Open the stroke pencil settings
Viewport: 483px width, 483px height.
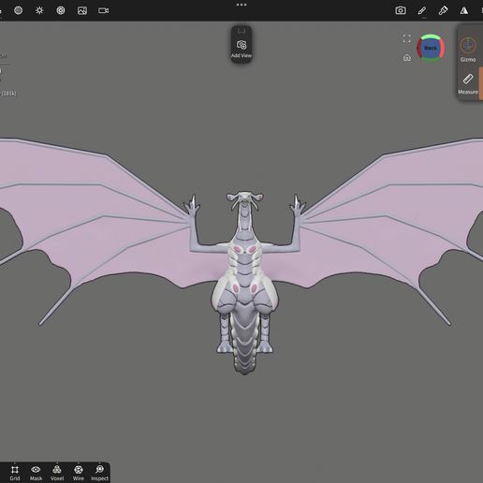click(422, 10)
